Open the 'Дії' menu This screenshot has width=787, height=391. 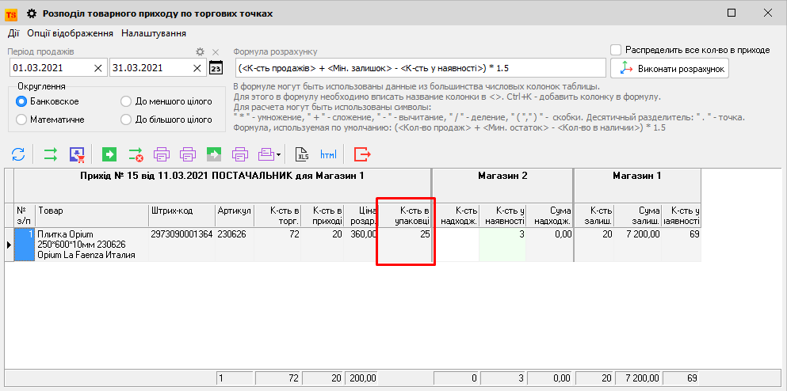(14, 33)
